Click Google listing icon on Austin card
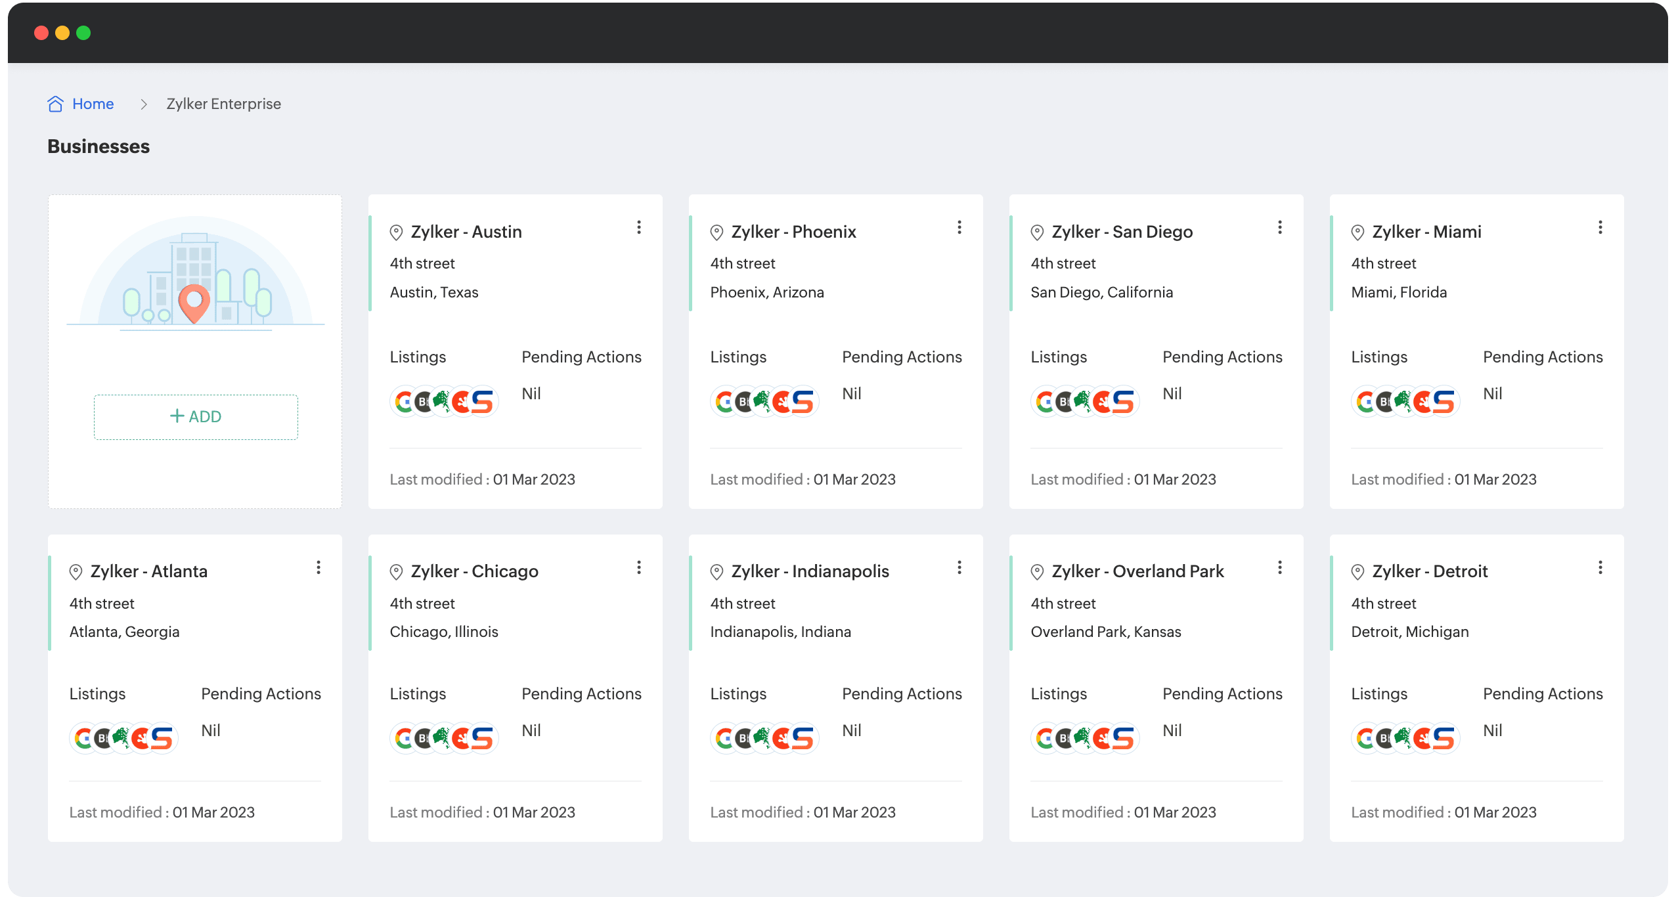1676x897 pixels. click(x=403, y=401)
